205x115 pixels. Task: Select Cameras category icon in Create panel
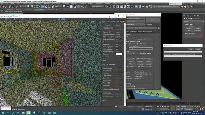click(191, 19)
